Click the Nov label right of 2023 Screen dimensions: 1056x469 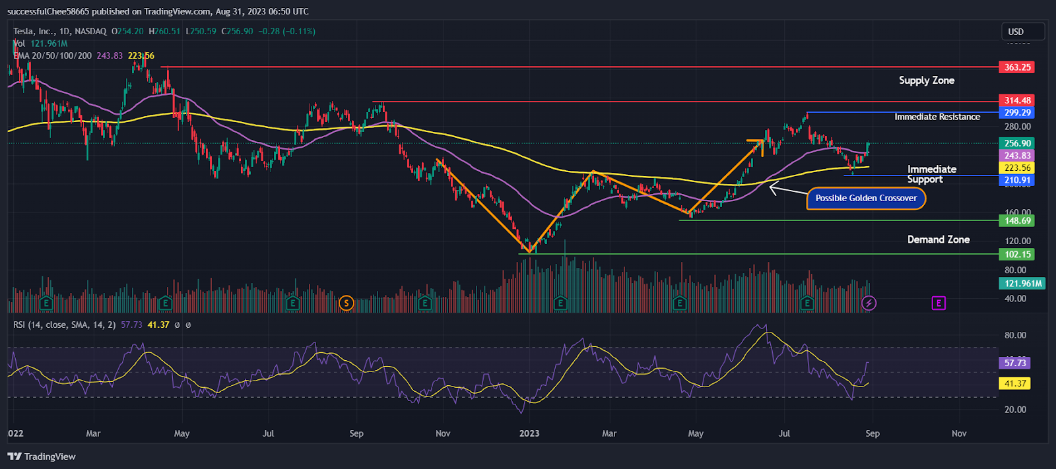click(x=959, y=433)
